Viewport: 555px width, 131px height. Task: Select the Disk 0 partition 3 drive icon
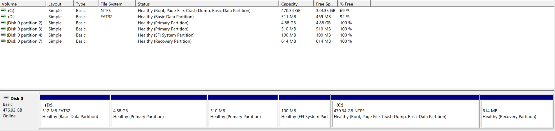coord(3,29)
